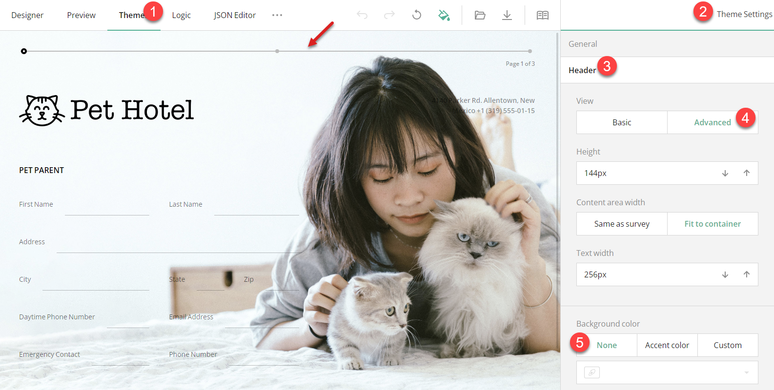Switch to the Logic tab

point(181,15)
